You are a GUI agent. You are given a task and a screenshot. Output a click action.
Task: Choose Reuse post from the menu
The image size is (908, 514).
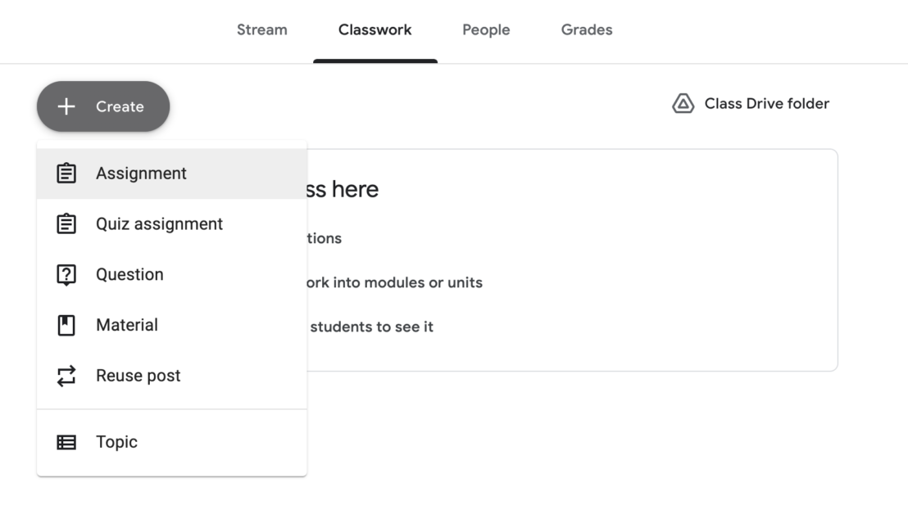(139, 375)
